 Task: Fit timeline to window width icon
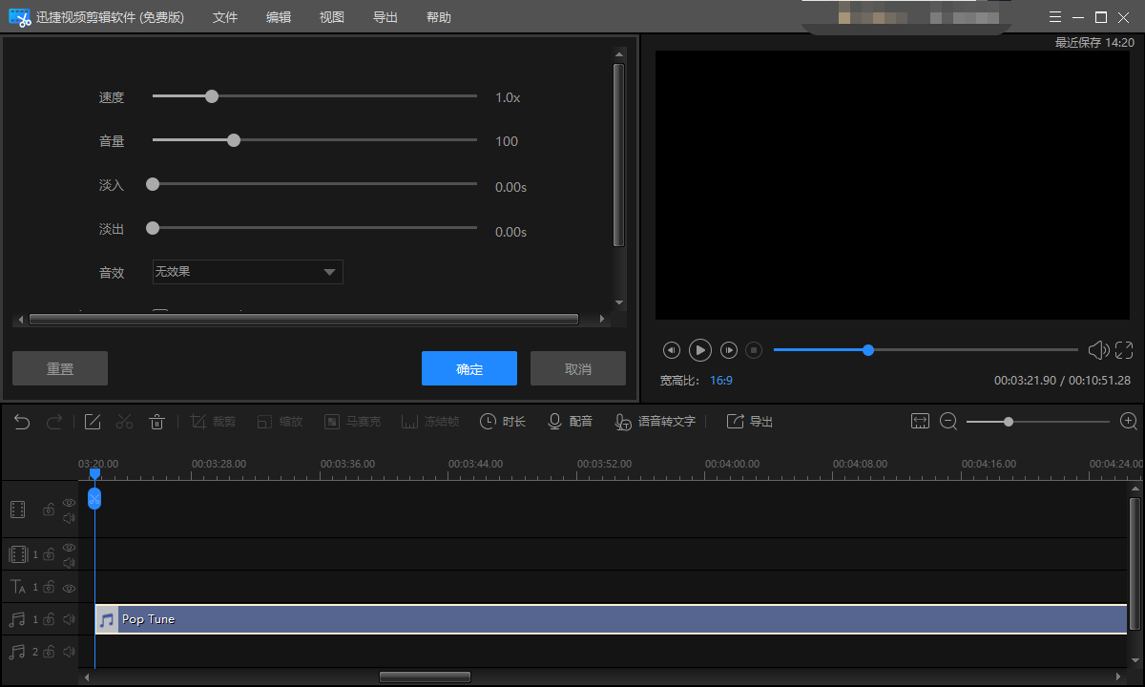click(x=920, y=422)
